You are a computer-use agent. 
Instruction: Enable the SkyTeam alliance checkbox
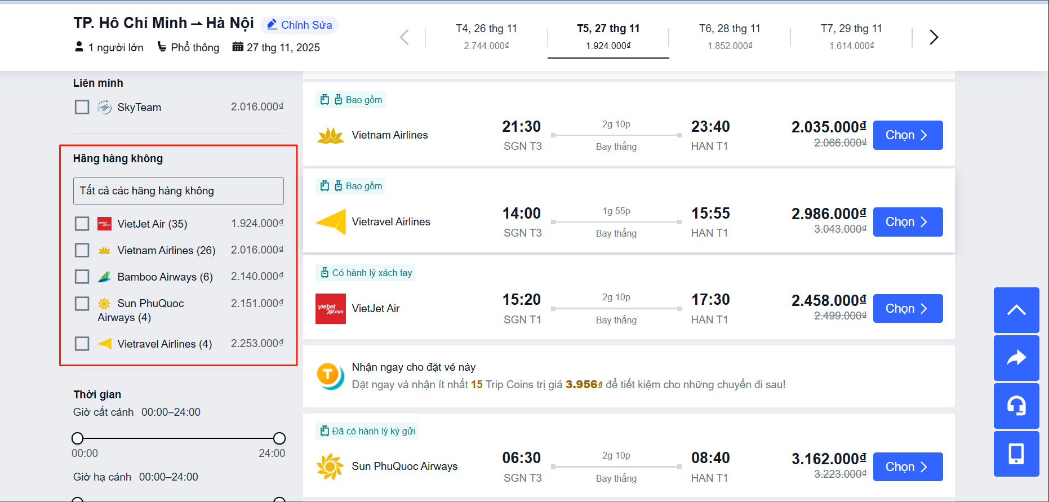click(x=82, y=106)
